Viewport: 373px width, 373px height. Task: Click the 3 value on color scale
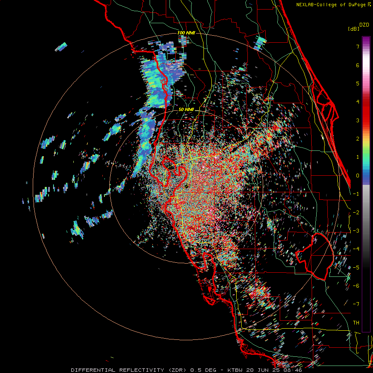coord(358,120)
